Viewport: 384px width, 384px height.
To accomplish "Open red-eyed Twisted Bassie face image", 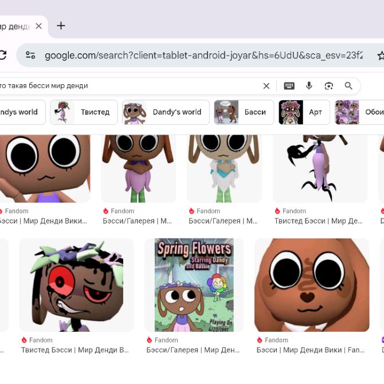I will [x=76, y=285].
